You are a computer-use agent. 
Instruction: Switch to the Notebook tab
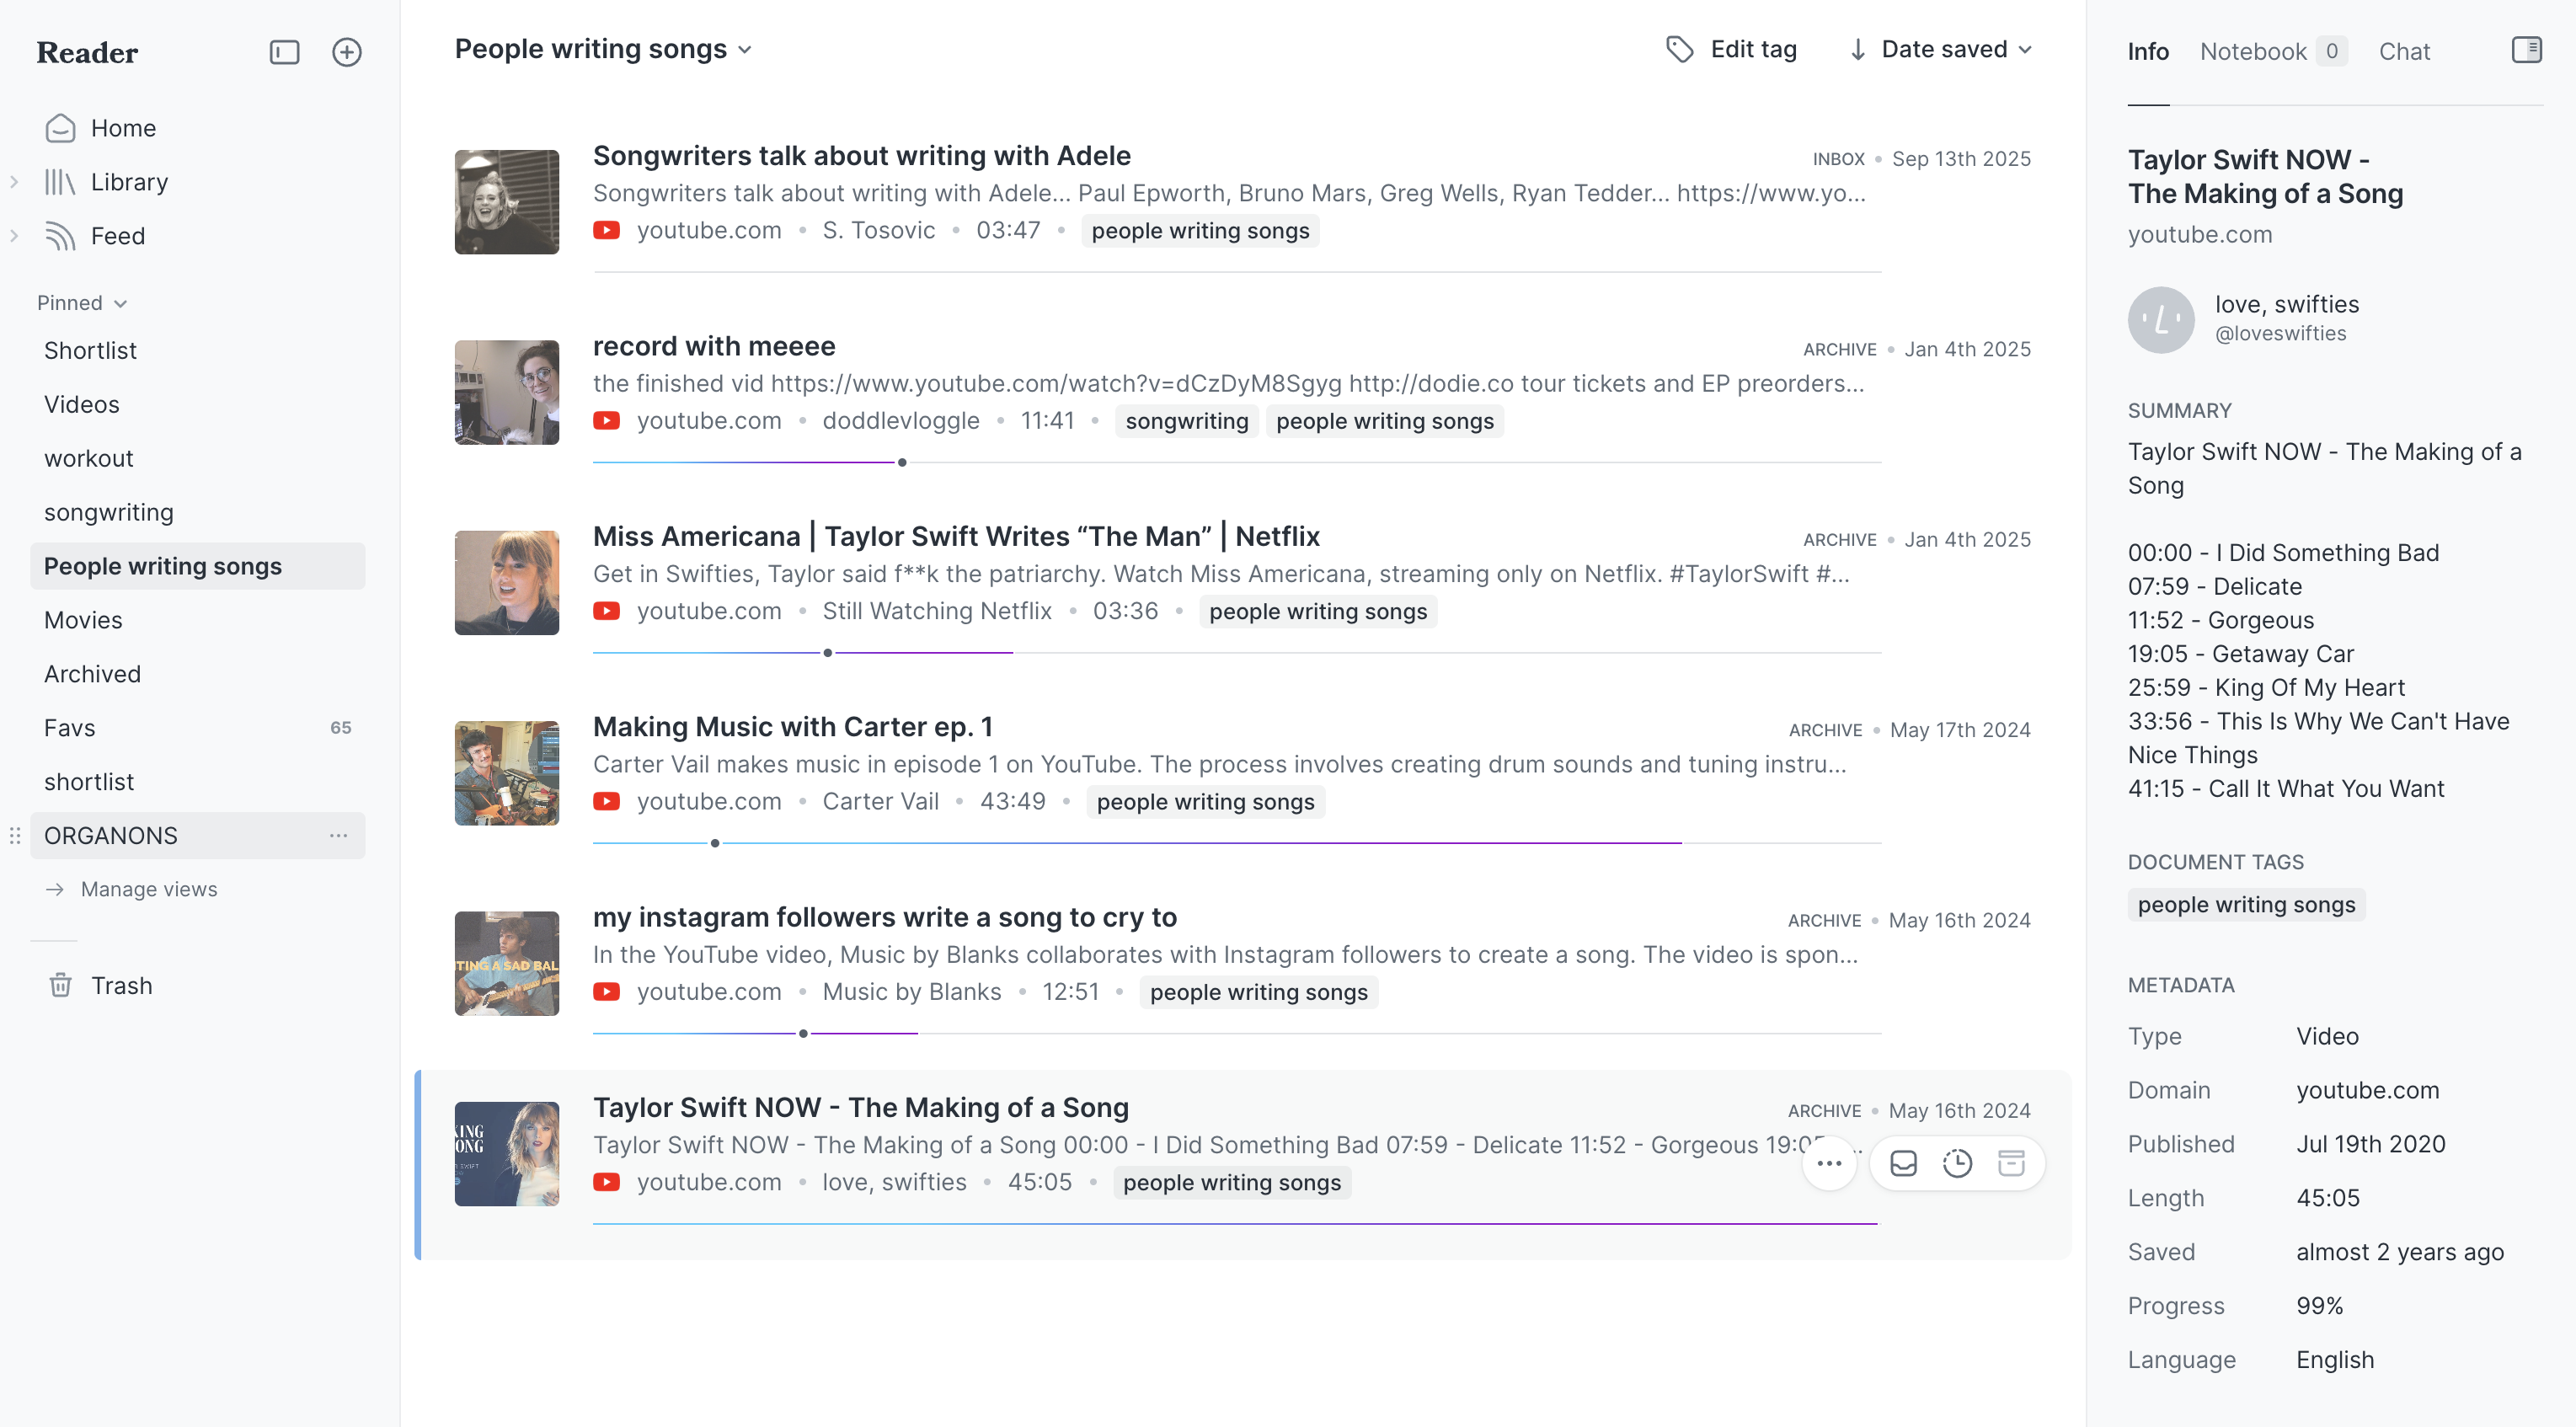point(2253,51)
